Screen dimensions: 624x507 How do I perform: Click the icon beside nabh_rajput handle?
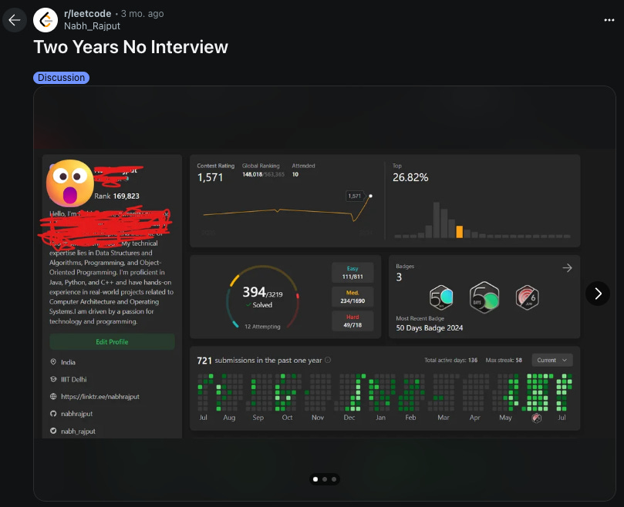tap(53, 431)
